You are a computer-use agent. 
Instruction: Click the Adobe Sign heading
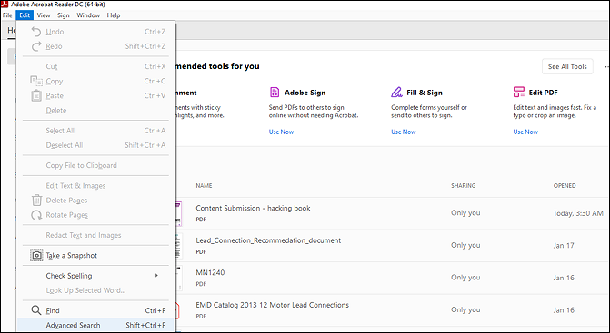click(x=305, y=93)
